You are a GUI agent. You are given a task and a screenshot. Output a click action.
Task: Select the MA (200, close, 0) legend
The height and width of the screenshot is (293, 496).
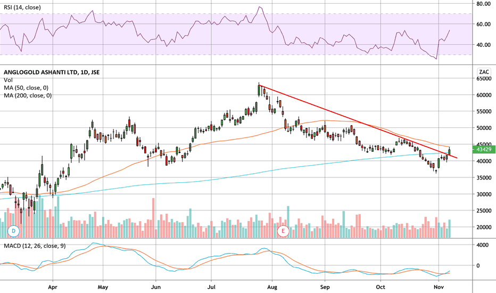28,95
